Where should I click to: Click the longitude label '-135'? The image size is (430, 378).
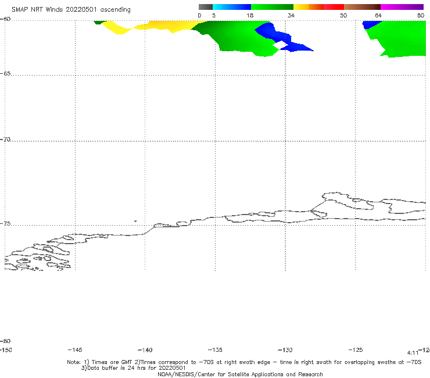[215, 350]
